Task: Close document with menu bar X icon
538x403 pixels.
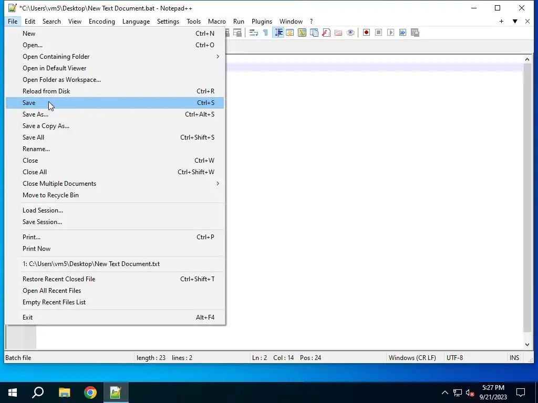Action: [527, 21]
